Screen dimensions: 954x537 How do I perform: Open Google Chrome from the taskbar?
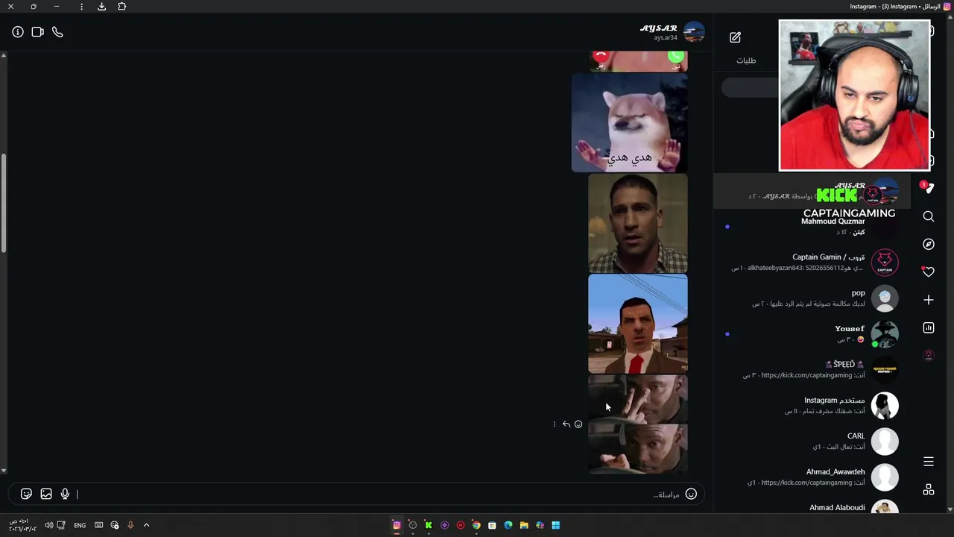tap(476, 525)
